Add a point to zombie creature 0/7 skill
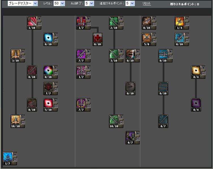The image size is (213, 169). pyautogui.click(x=137, y=133)
